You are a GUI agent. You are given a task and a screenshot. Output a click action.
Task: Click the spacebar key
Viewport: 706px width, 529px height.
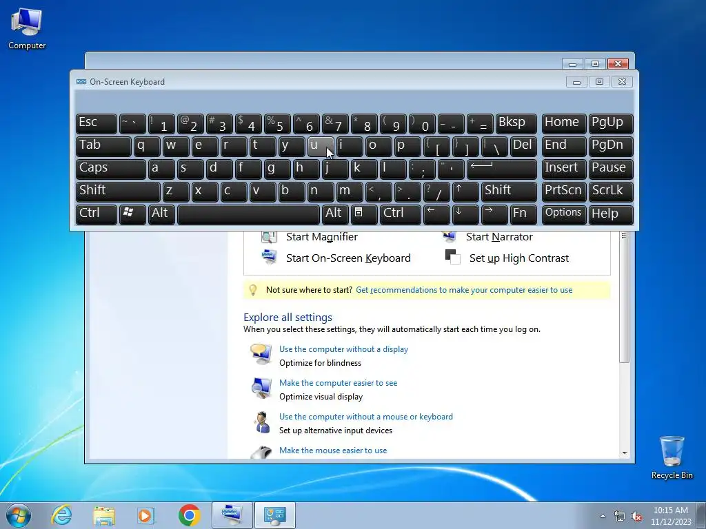coord(248,214)
